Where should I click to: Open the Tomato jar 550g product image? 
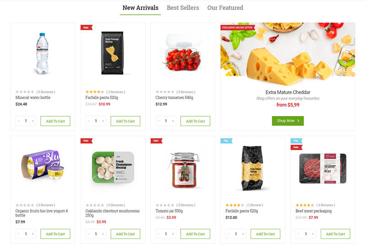183,169
